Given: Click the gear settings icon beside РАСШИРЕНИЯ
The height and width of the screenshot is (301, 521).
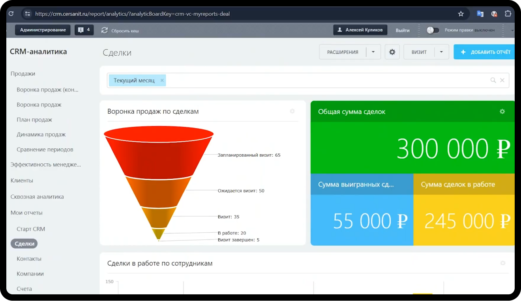Looking at the screenshot, I should [392, 52].
